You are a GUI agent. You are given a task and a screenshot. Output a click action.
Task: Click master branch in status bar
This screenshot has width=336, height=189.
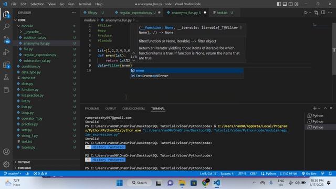[x=13, y=174]
